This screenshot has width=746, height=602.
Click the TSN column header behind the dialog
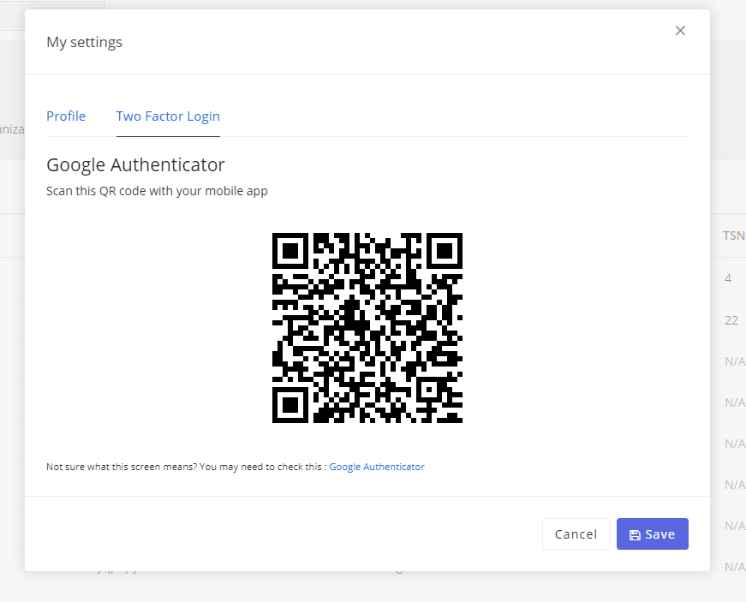click(x=734, y=235)
